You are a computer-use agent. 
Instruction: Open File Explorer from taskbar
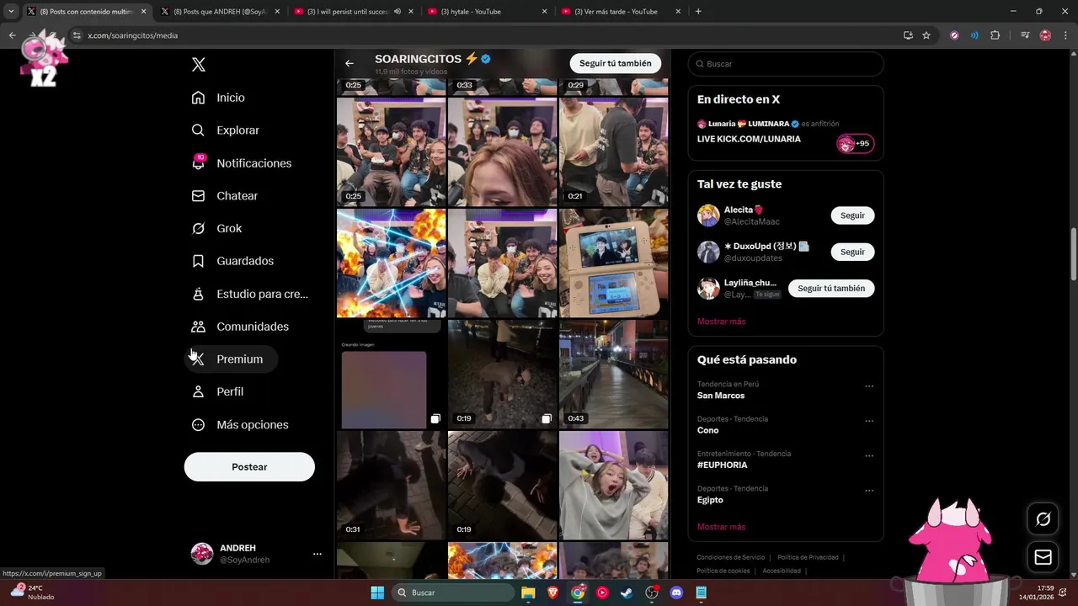pyautogui.click(x=528, y=593)
